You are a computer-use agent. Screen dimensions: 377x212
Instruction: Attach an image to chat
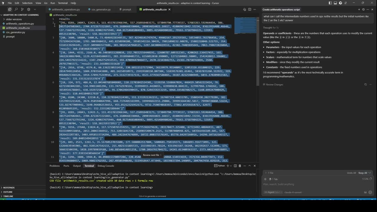coord(365,192)
